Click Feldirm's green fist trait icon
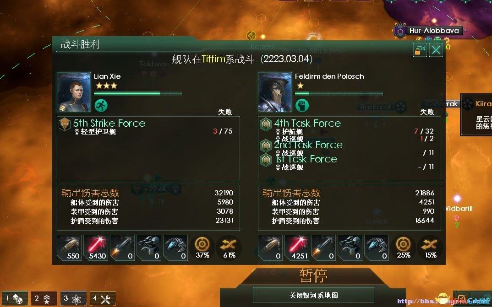The width and height of the screenshot is (492, 307). pyautogui.click(x=302, y=106)
